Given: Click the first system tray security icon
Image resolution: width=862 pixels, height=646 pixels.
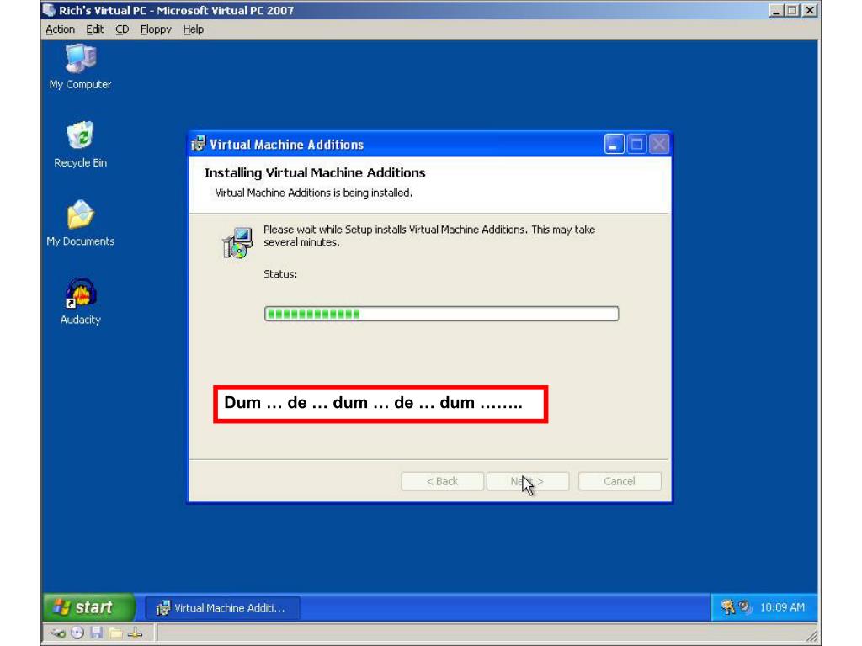Looking at the screenshot, I should click(x=728, y=607).
